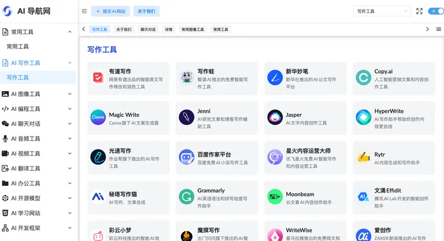Expand the AI 开发框架 sidebar group
Viewport: 444px width, 241px height.
point(38,228)
